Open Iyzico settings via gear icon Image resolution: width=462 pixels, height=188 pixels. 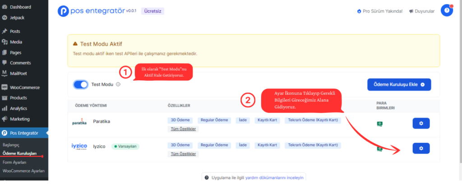click(x=420, y=148)
